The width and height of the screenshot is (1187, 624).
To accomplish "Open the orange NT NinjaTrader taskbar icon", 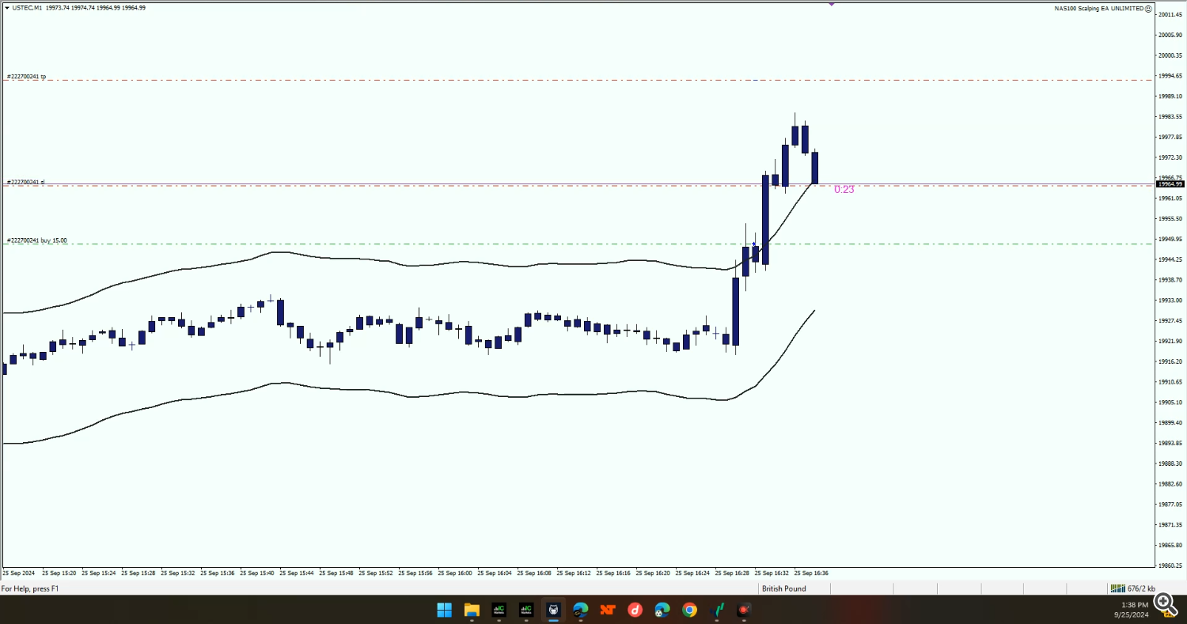I will pyautogui.click(x=608, y=610).
